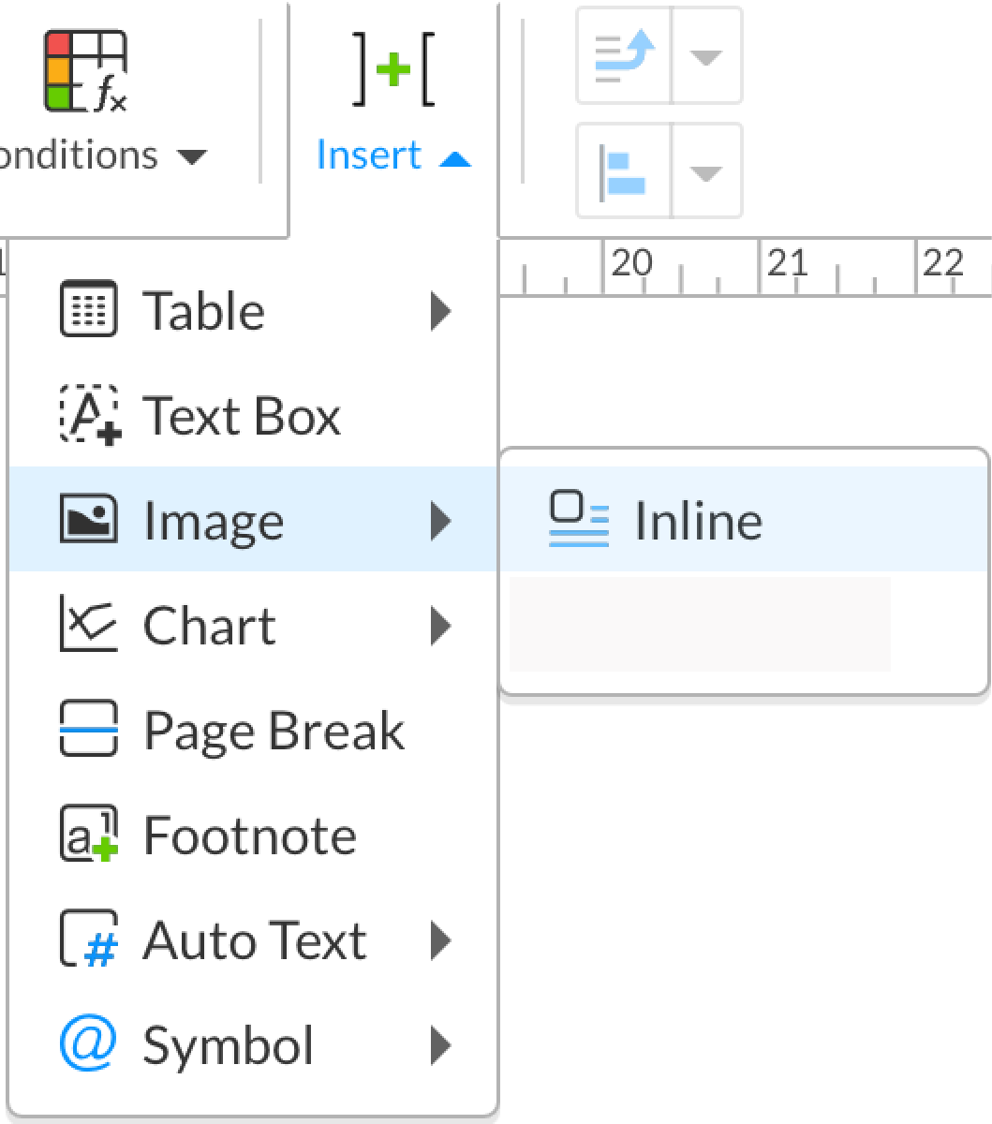The height and width of the screenshot is (1124, 992).
Task: Click the Auto Text hash icon
Action: (x=88, y=939)
